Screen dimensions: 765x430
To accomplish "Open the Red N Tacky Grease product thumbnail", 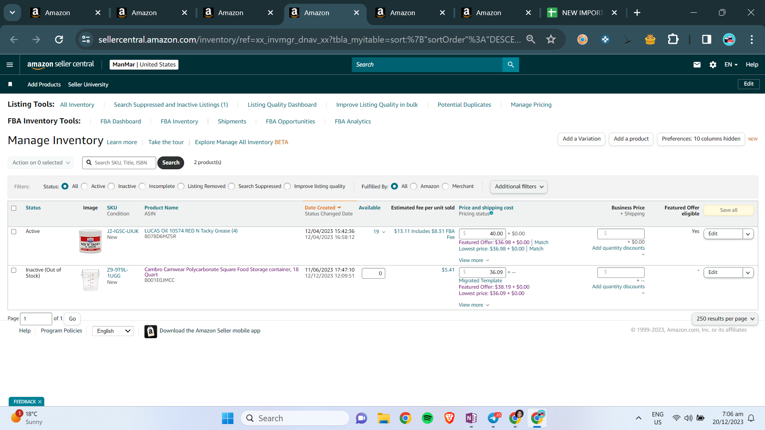I will coord(90,241).
